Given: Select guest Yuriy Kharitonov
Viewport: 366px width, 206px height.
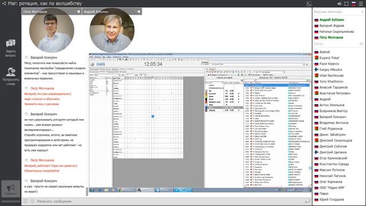Looking at the screenshot, I should coord(331,81).
